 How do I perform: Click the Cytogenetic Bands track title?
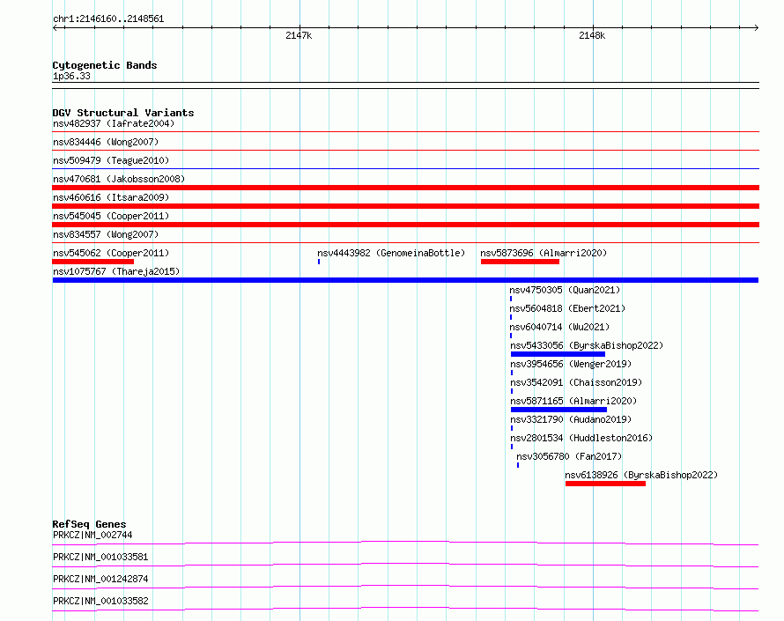click(x=105, y=65)
